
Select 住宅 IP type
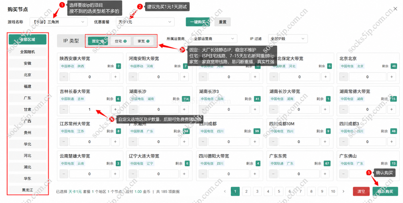pos(121,41)
